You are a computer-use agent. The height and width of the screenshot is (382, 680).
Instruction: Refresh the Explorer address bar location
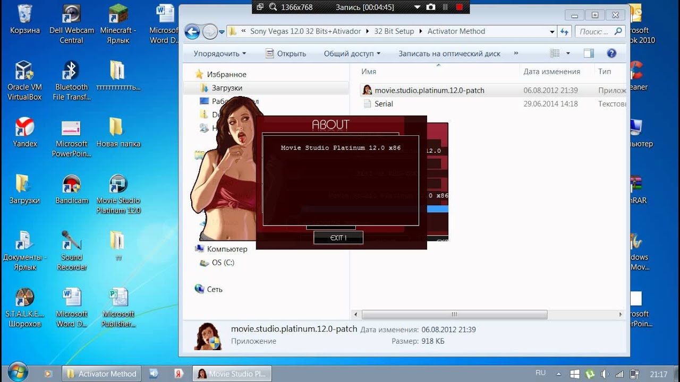565,32
